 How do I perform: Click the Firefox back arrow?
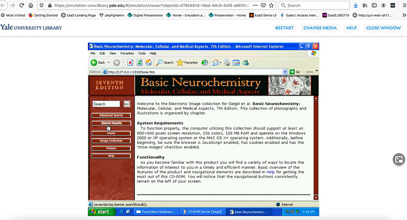[3, 5]
